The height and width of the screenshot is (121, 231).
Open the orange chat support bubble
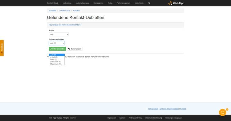[222, 112]
